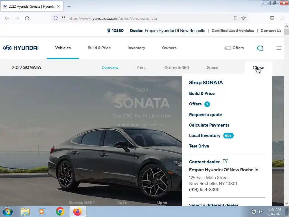Launch media player from the taskbar
This screenshot has height=217, width=289.
pos(42,212)
